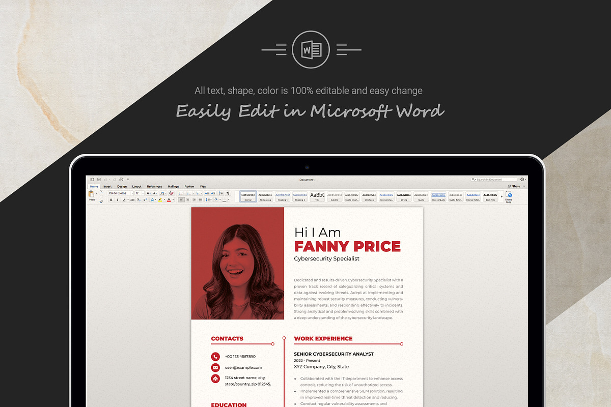
Task: Click the Paste clipboard icon
Action: (x=91, y=194)
